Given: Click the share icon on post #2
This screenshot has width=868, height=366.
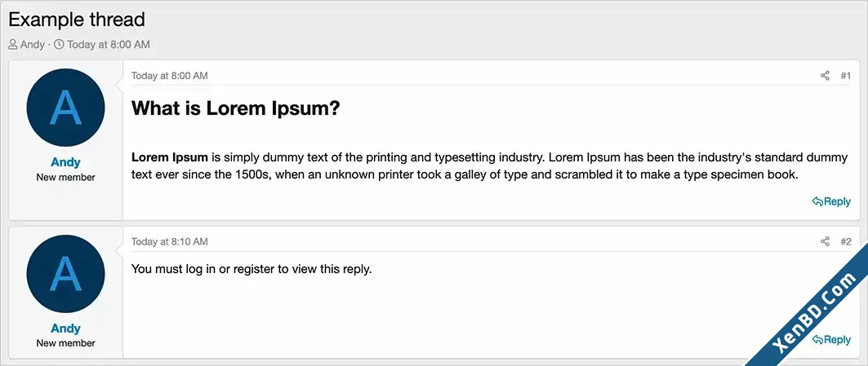Looking at the screenshot, I should 825,241.
